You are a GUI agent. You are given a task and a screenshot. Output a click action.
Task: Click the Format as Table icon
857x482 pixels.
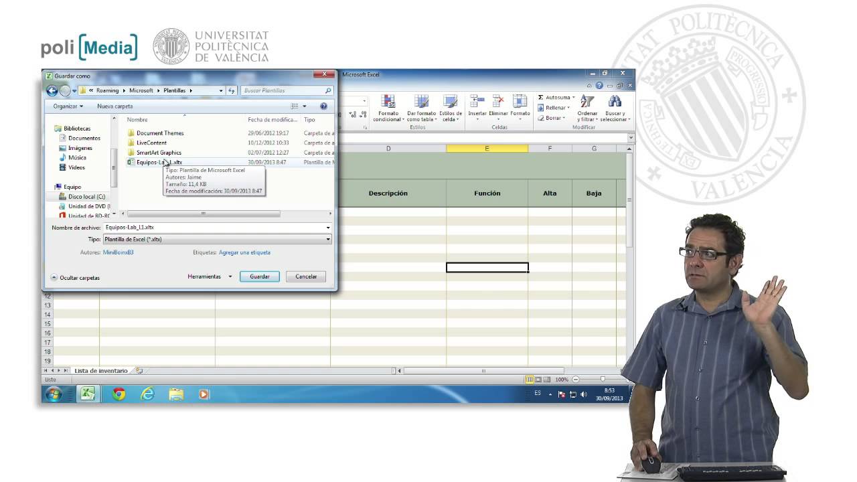coord(421,102)
